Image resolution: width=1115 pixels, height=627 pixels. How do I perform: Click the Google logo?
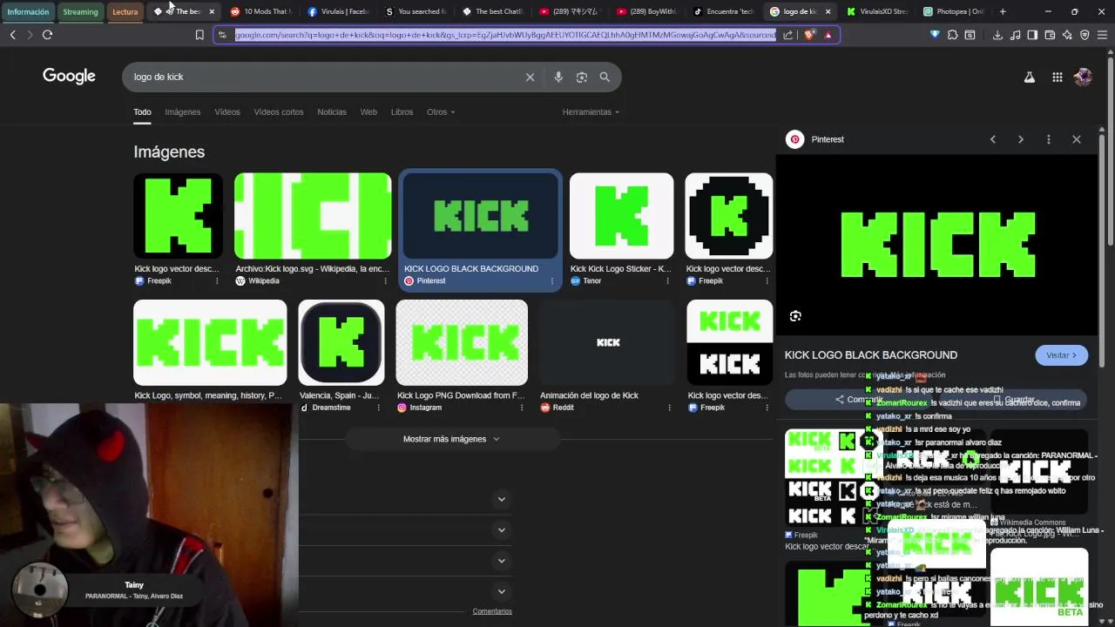[69, 77]
